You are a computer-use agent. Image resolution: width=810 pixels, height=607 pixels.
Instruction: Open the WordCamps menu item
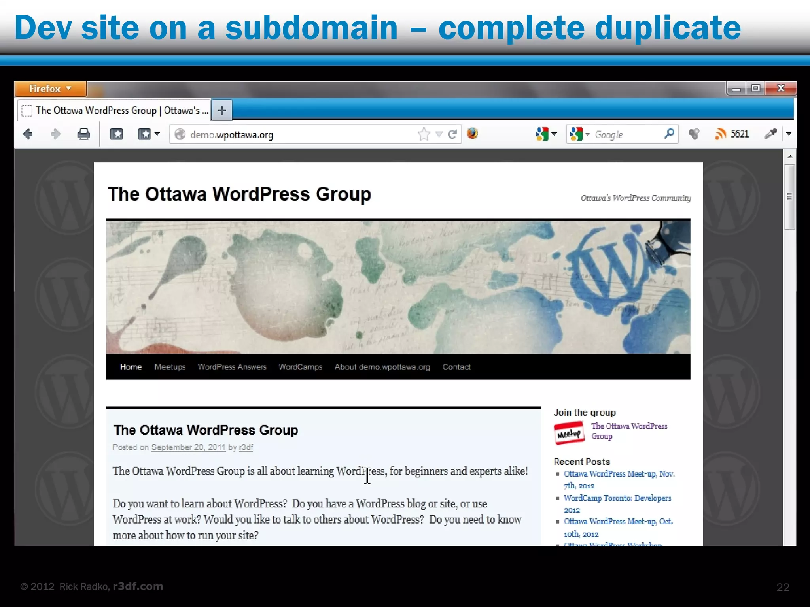point(301,367)
